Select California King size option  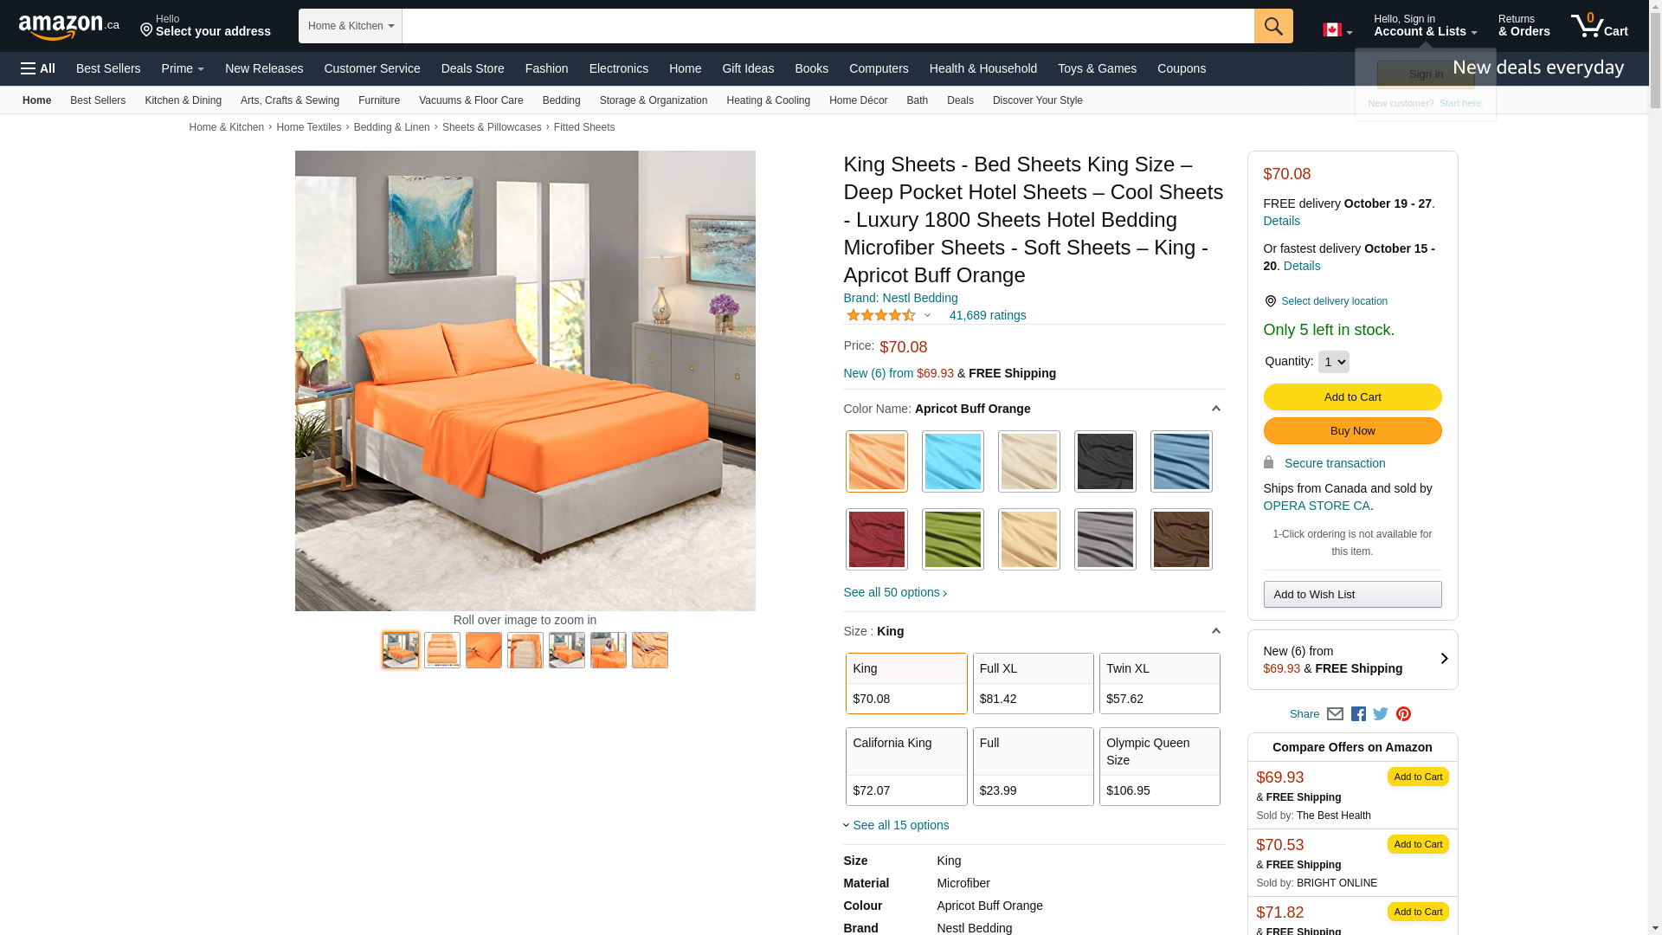(906, 766)
